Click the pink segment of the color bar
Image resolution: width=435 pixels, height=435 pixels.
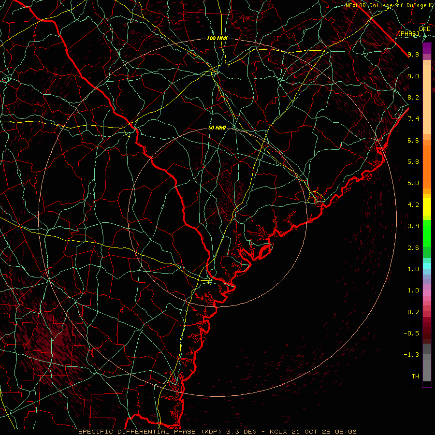pyautogui.click(x=427, y=293)
